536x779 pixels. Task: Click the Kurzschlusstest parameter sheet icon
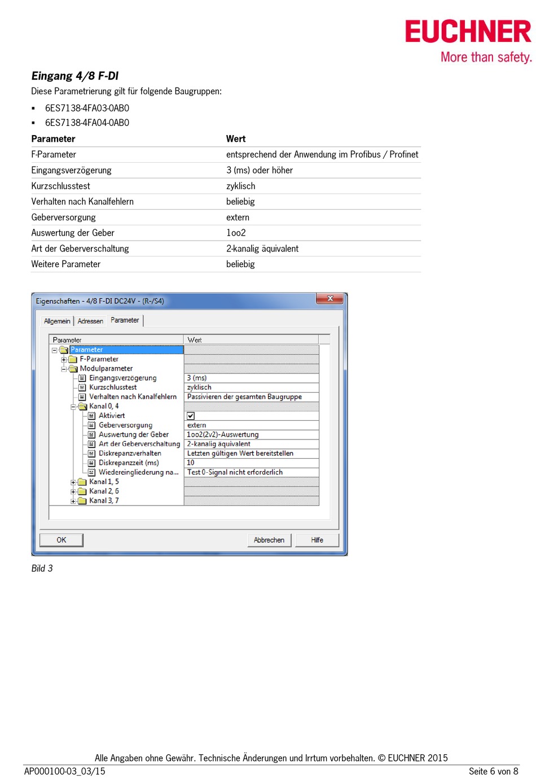[x=82, y=388]
